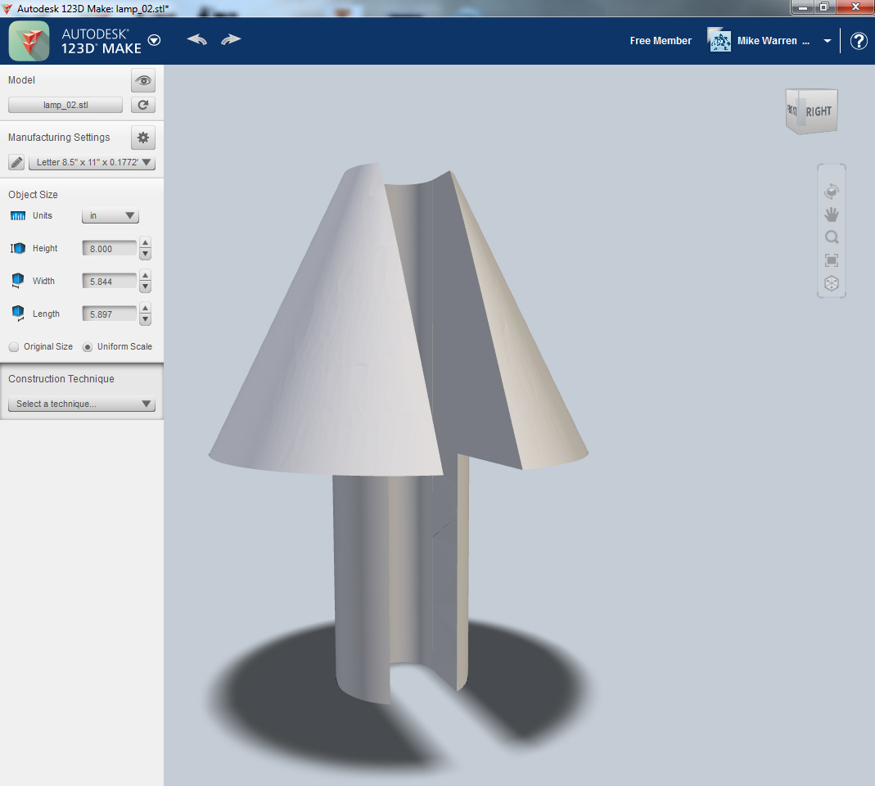Screen dimensions: 875x786
Task: Open the Manufacturing Settings gear options
Action: point(142,138)
